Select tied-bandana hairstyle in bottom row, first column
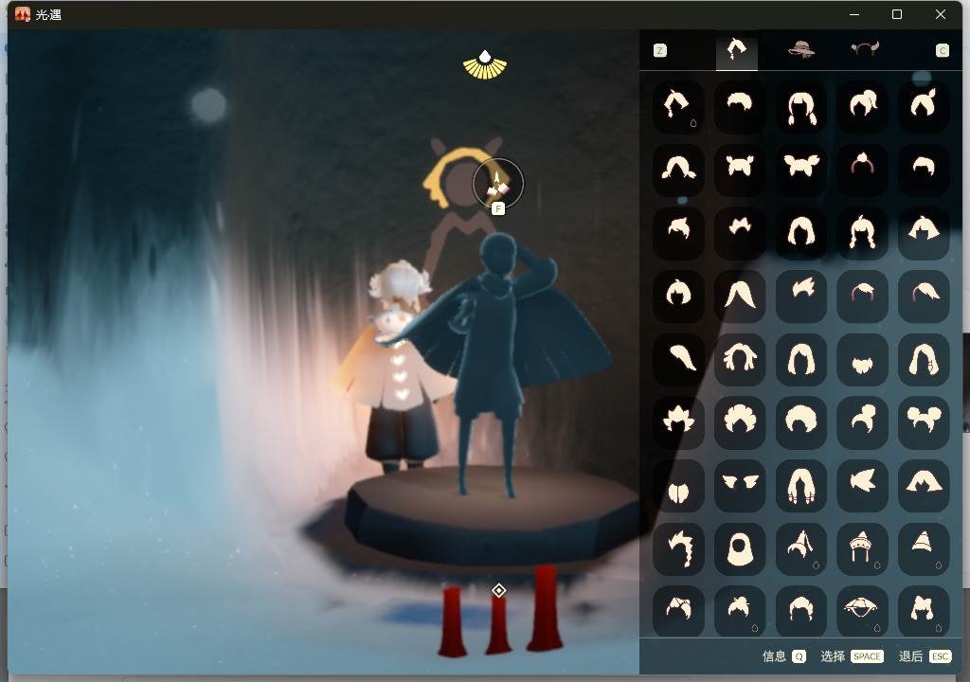 678,611
